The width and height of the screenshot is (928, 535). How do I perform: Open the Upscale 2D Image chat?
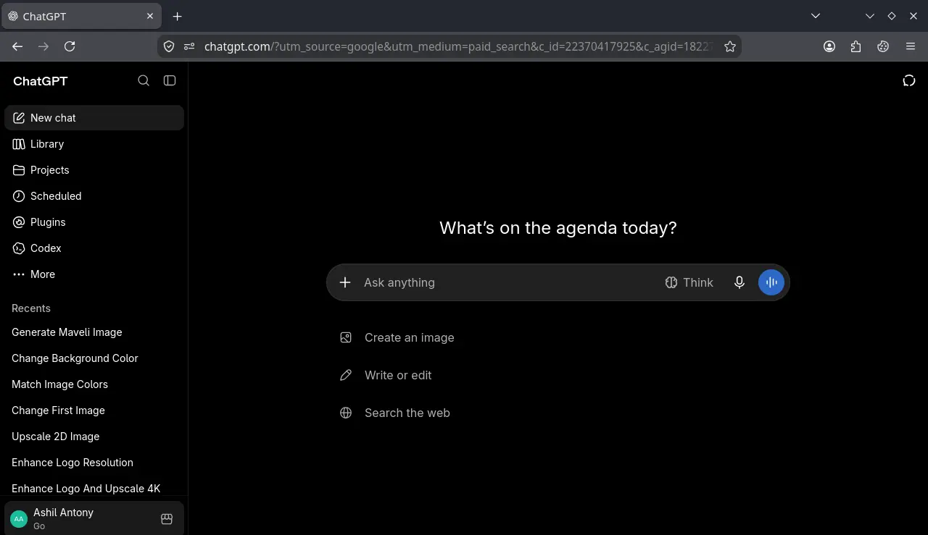coord(94,437)
